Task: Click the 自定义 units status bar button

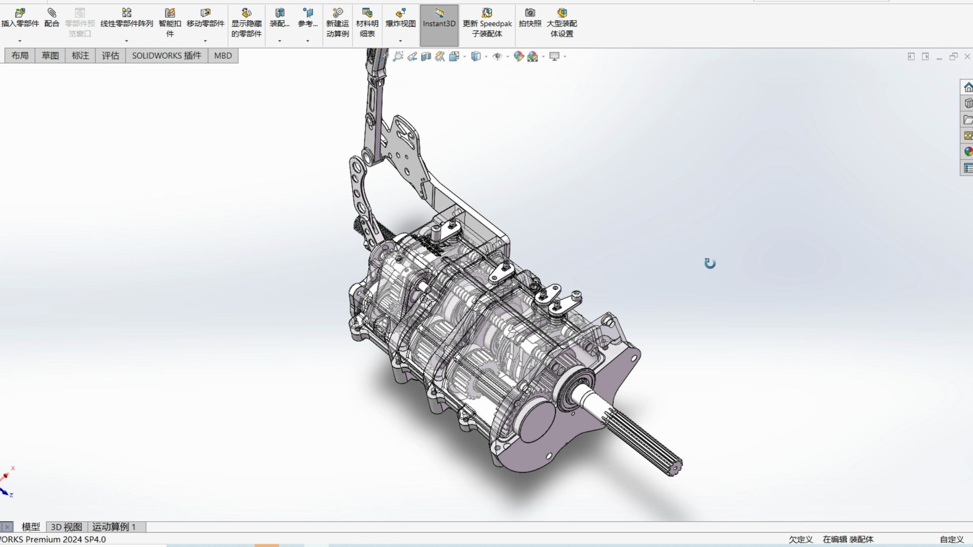Action: tap(952, 539)
